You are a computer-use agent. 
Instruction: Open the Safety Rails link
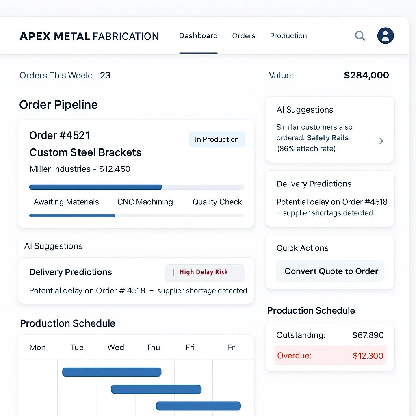[327, 138]
